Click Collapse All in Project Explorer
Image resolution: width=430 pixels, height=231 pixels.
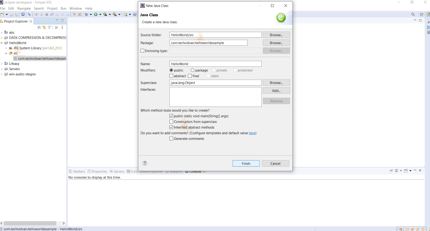pyautogui.click(x=39, y=27)
